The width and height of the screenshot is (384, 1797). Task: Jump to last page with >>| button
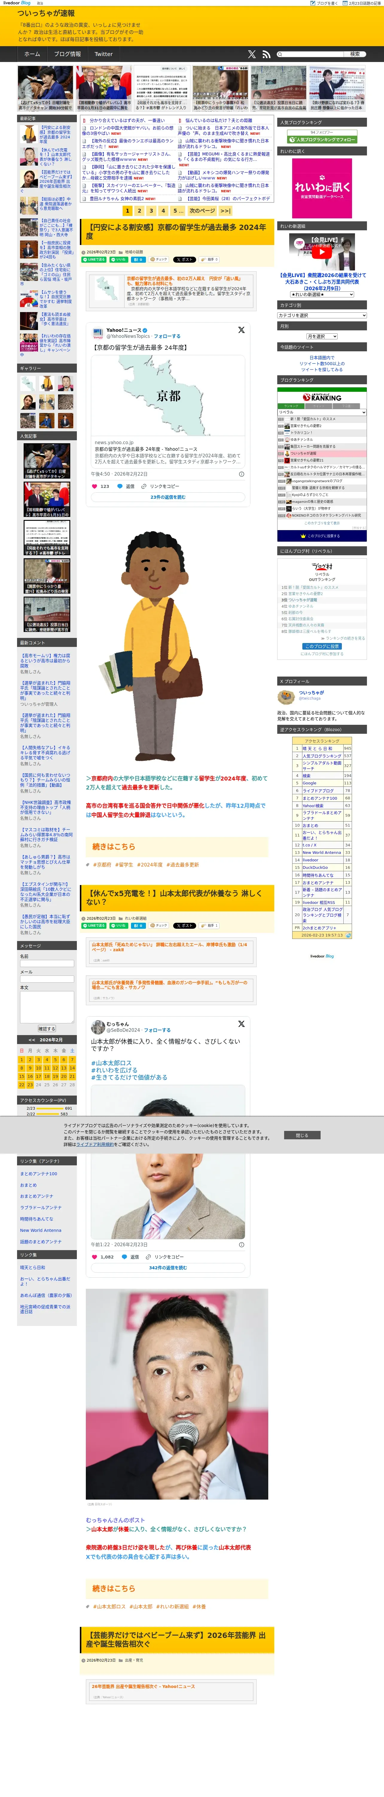[x=225, y=211]
